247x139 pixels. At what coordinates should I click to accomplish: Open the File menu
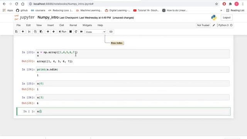tap(19, 25)
